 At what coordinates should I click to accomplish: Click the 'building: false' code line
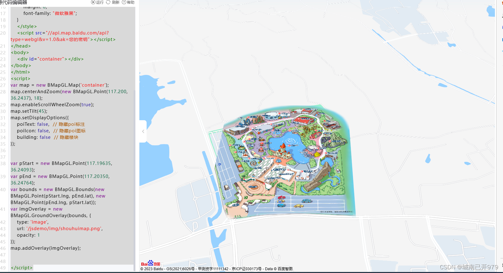coord(48,137)
